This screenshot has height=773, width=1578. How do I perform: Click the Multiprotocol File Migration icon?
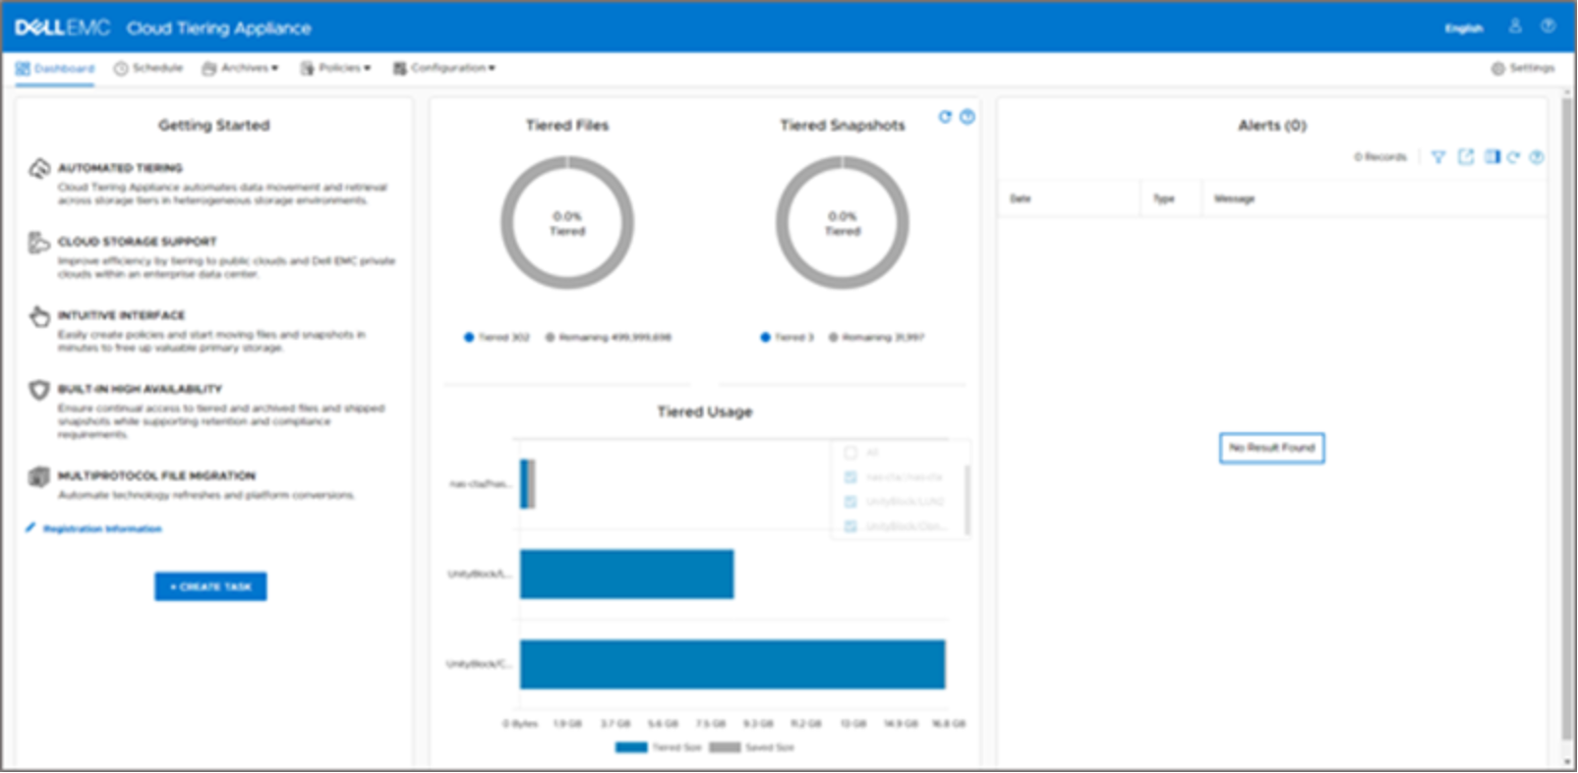click(38, 477)
